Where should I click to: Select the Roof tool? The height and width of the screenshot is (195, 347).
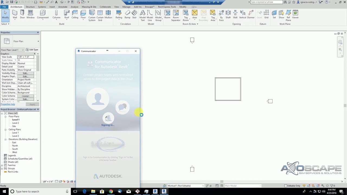[x=67, y=15]
